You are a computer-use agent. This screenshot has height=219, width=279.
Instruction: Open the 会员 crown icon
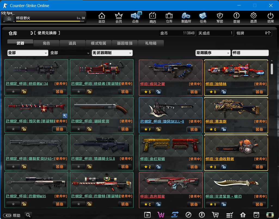(x=119, y=18)
